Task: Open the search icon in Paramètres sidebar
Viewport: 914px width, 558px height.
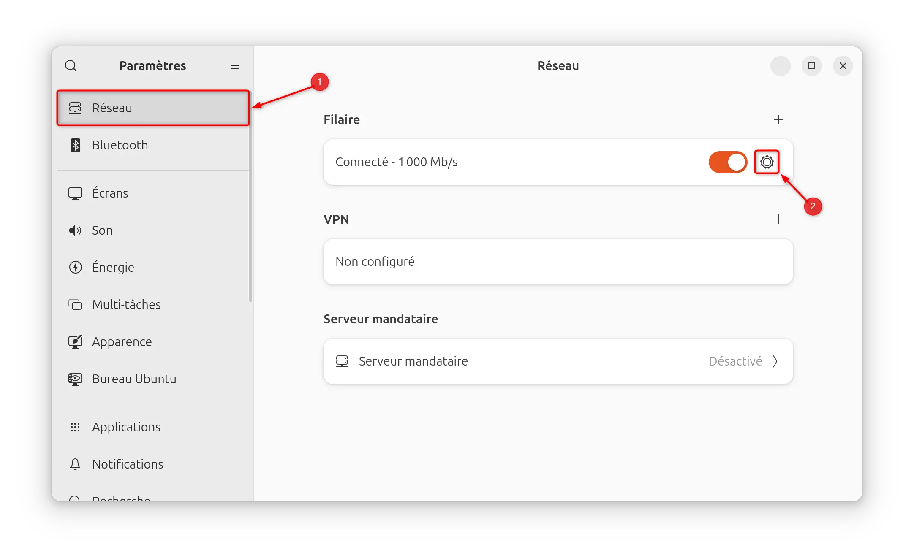Action: [x=71, y=66]
